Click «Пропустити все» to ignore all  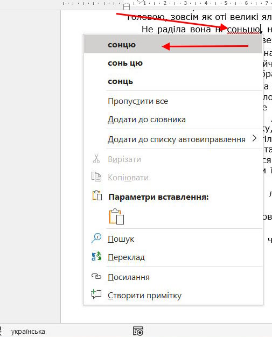coord(173,101)
